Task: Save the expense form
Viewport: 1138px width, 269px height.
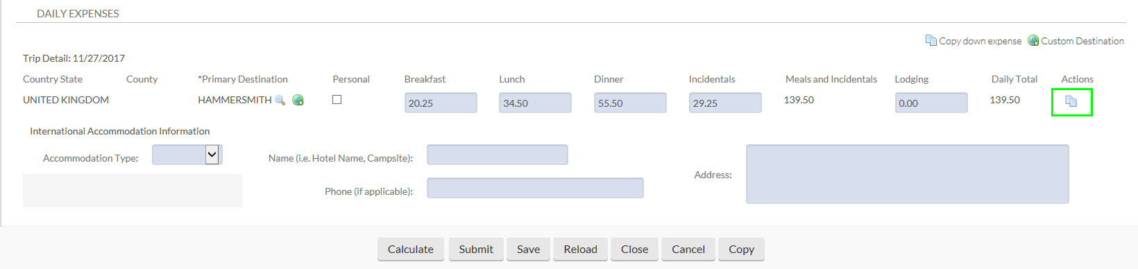Action: (528, 250)
